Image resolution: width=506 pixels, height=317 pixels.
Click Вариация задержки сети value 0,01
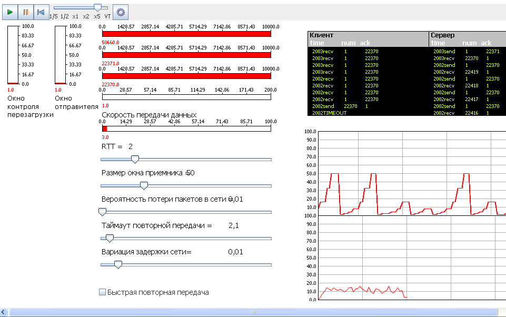coord(235,252)
